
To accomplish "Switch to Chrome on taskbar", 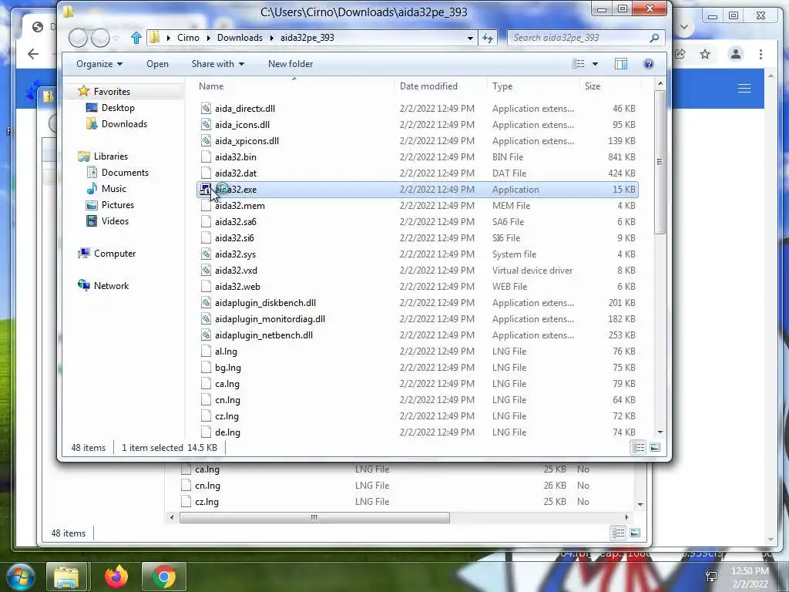I will [164, 577].
